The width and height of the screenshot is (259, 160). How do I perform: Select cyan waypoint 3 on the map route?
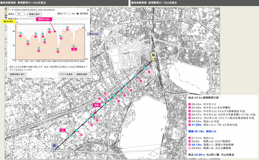coord(125,85)
